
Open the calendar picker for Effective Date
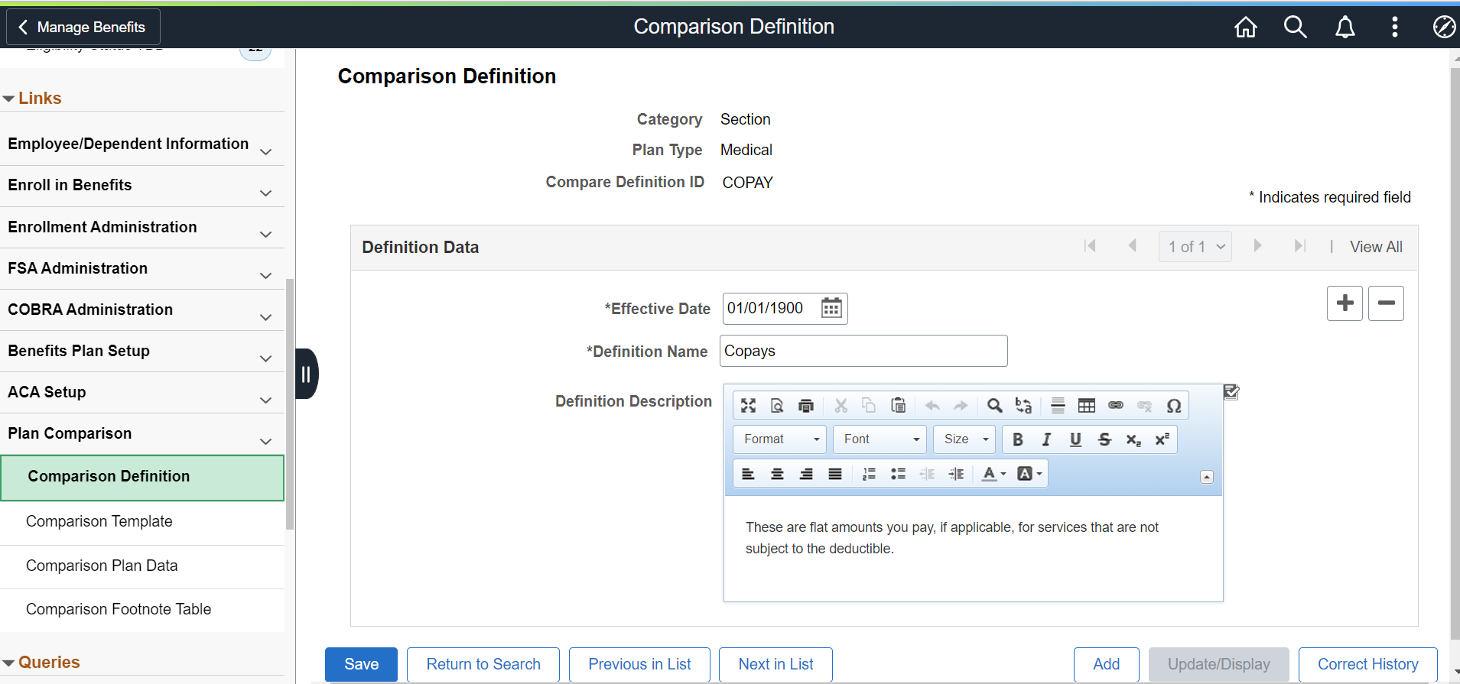click(x=831, y=309)
